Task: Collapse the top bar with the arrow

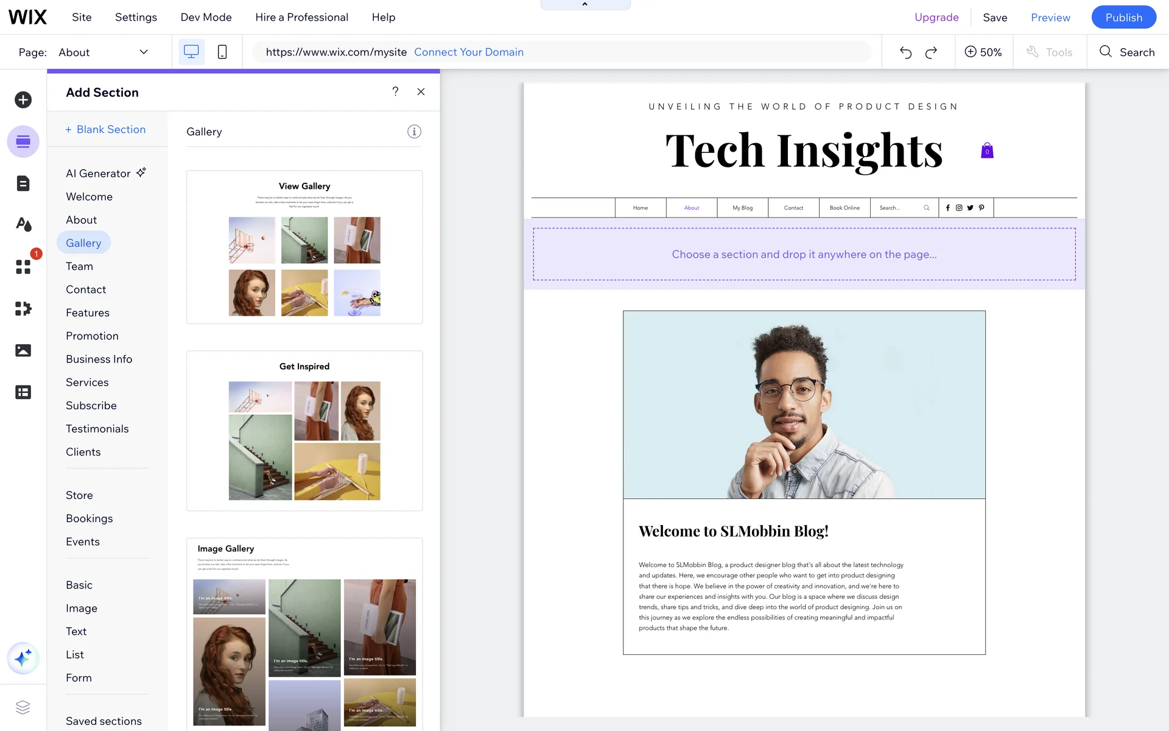Action: 584,4
